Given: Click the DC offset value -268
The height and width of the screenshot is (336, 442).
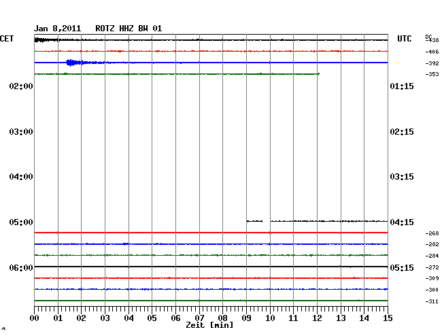Looking at the screenshot, I should [x=432, y=233].
